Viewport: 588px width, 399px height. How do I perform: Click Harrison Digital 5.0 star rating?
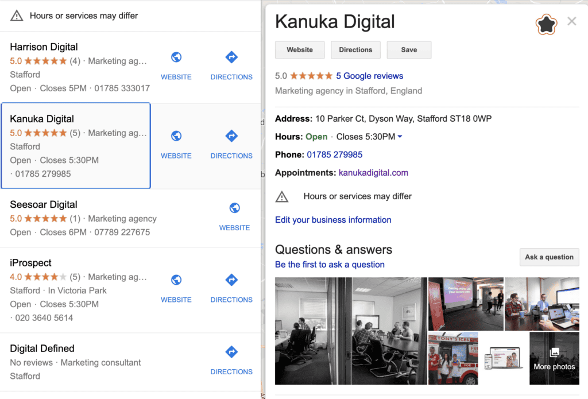pos(38,61)
